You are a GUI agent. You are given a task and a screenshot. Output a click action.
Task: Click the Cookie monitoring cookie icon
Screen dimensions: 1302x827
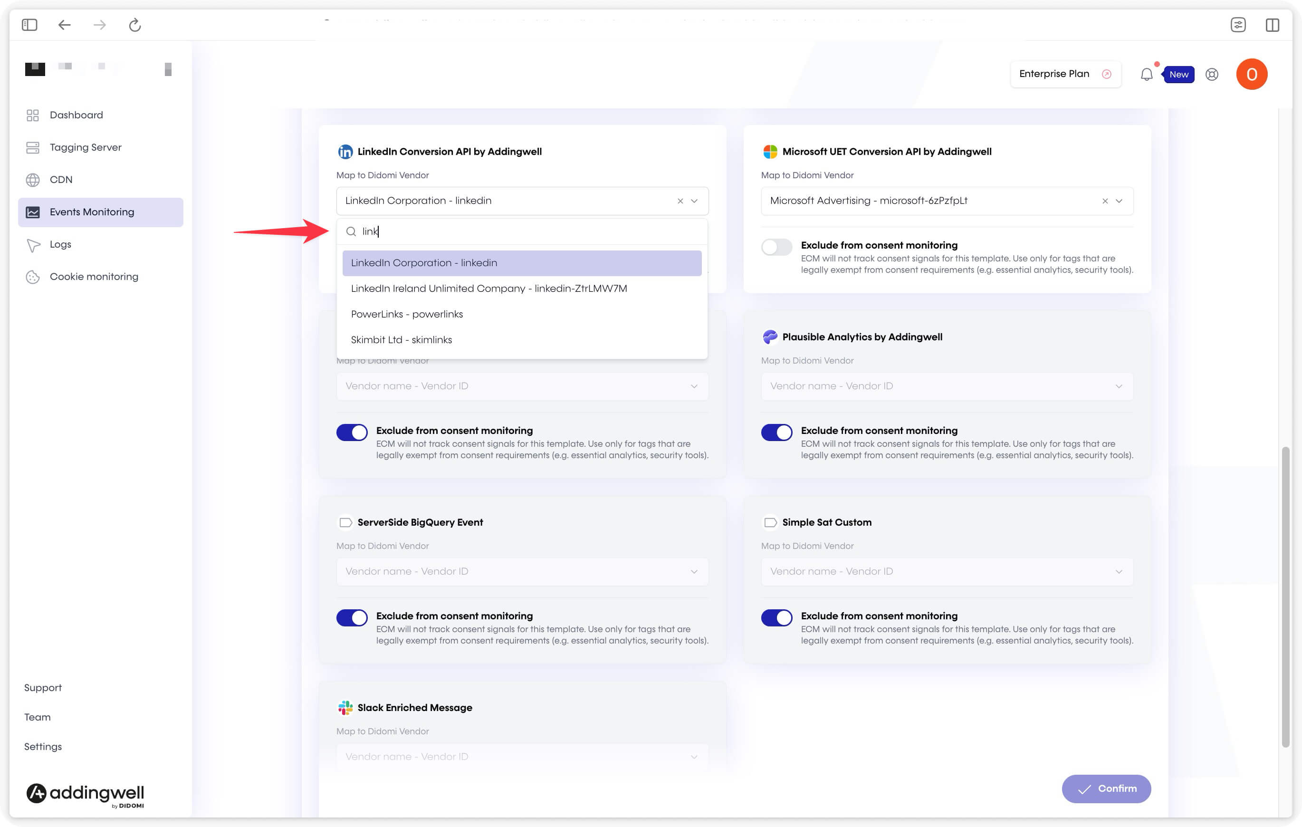point(32,277)
